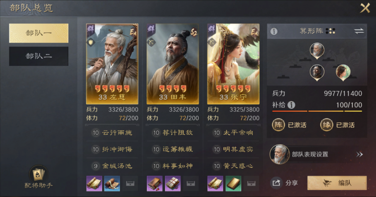The height and width of the screenshot is (197, 376).
Task: Switch formation using the swap arrows icon
Action: click(x=359, y=31)
